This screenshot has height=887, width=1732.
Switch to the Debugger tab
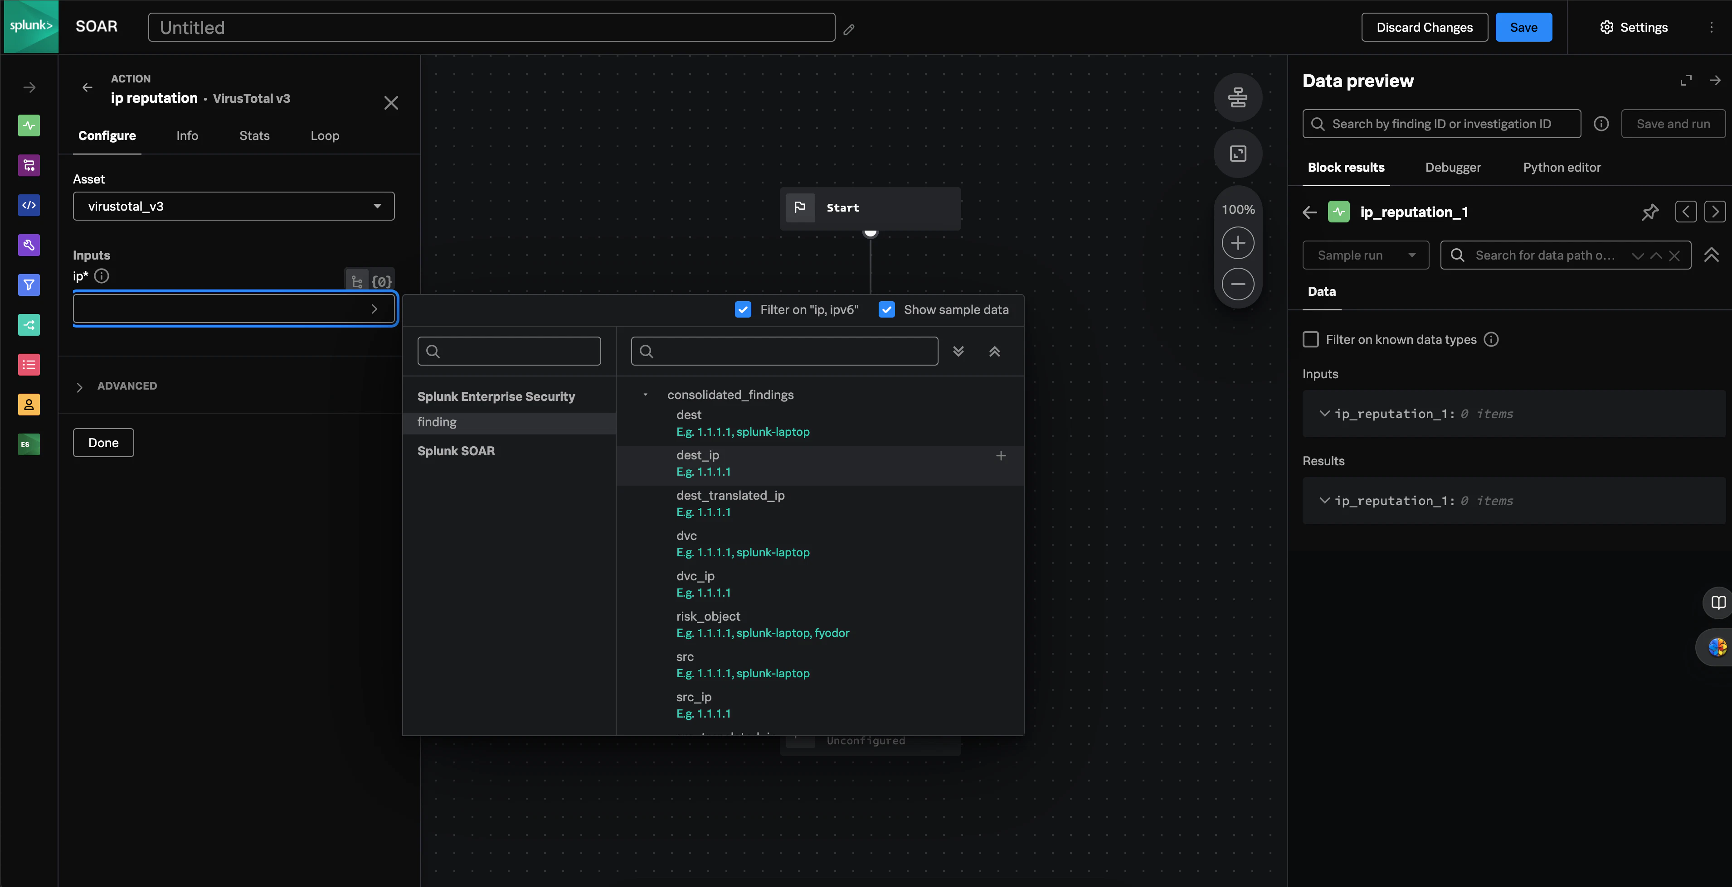pyautogui.click(x=1452, y=168)
